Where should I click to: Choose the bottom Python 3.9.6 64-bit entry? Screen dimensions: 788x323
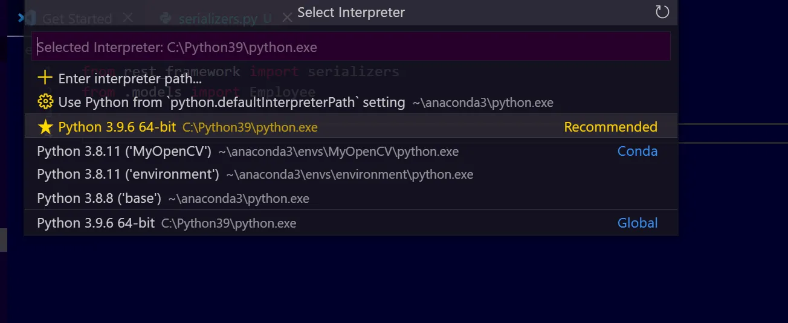tap(96, 223)
